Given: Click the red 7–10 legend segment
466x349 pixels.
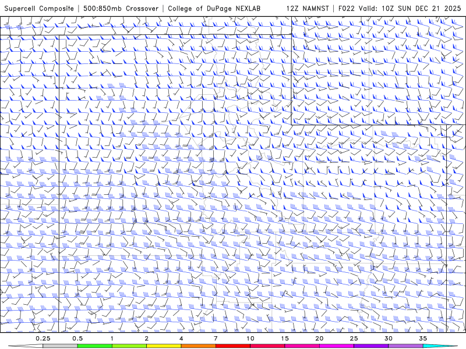Looking at the screenshot, I should (x=232, y=346).
